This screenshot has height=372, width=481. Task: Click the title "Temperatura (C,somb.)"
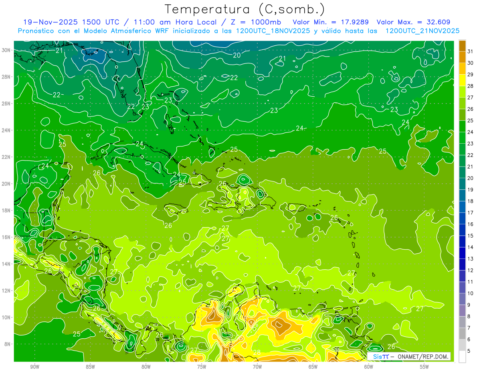(245, 9)
